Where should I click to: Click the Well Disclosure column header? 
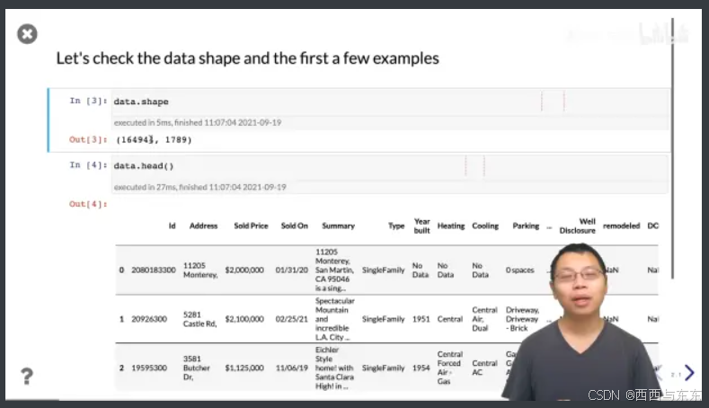[x=578, y=226]
